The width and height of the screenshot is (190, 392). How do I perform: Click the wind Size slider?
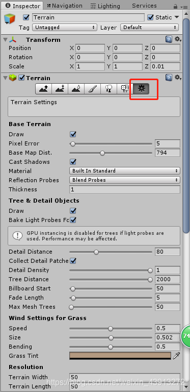tap(111, 338)
